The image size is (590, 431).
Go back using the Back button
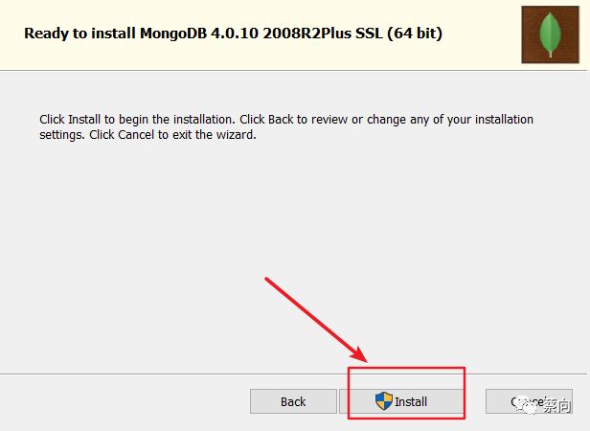[293, 401]
